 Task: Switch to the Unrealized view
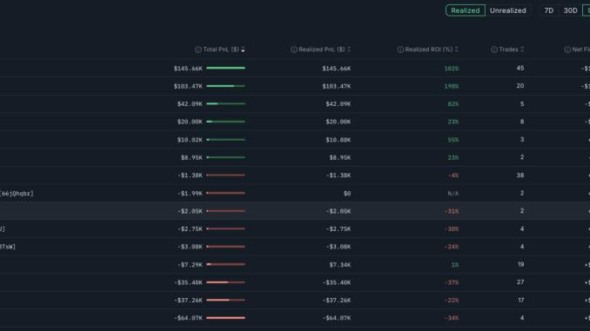pyautogui.click(x=507, y=10)
